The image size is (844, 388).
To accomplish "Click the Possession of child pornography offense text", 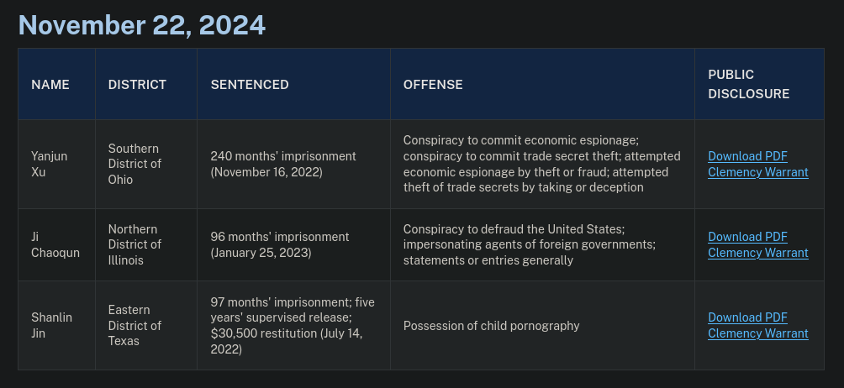I will (x=491, y=326).
